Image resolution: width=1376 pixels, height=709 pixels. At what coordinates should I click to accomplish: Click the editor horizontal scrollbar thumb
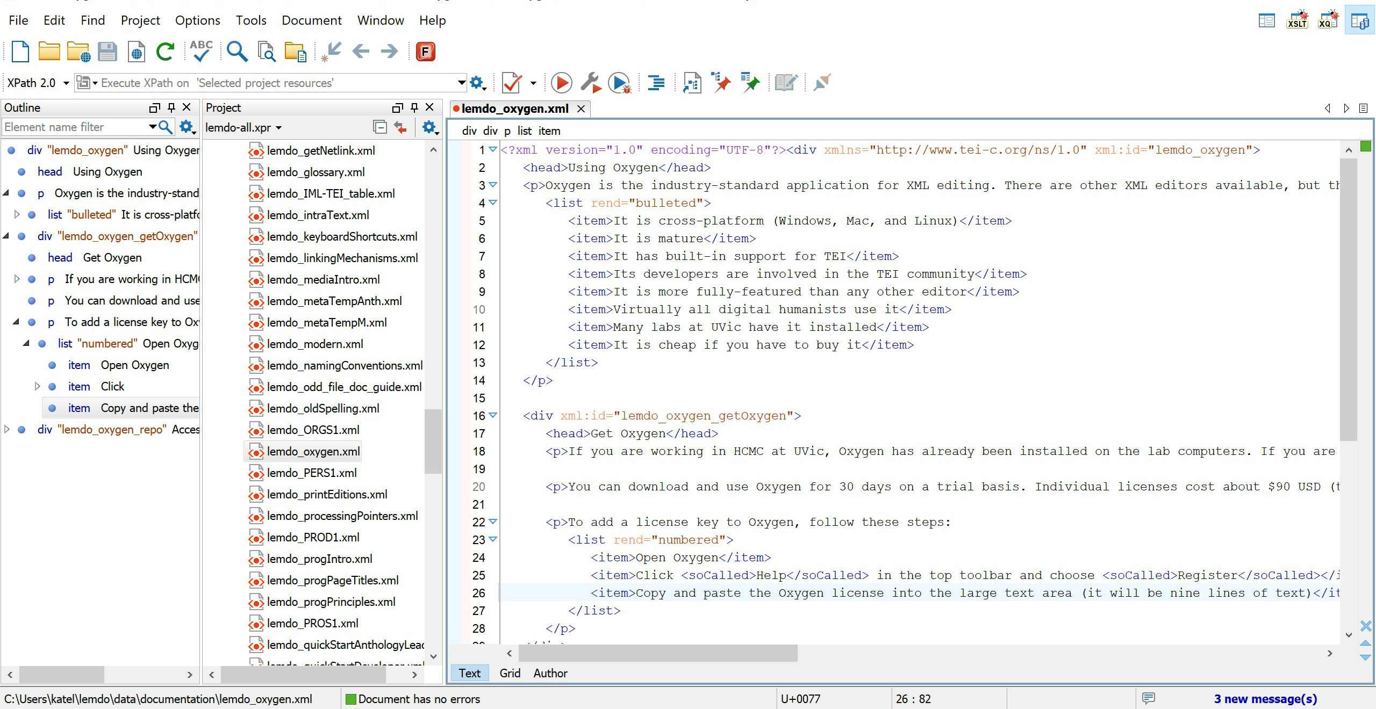(657, 653)
